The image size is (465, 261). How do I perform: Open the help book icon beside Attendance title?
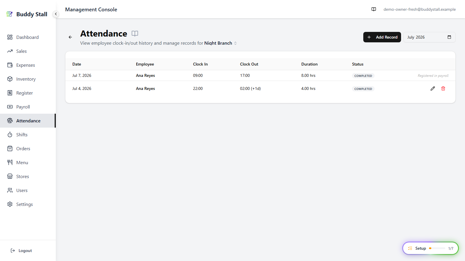coord(135,33)
